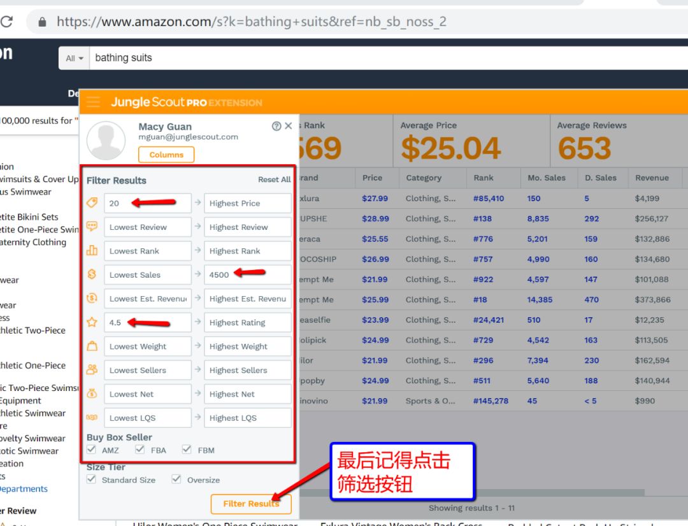Click the Highest Review input field
This screenshot has width=688, height=526.
click(x=247, y=227)
